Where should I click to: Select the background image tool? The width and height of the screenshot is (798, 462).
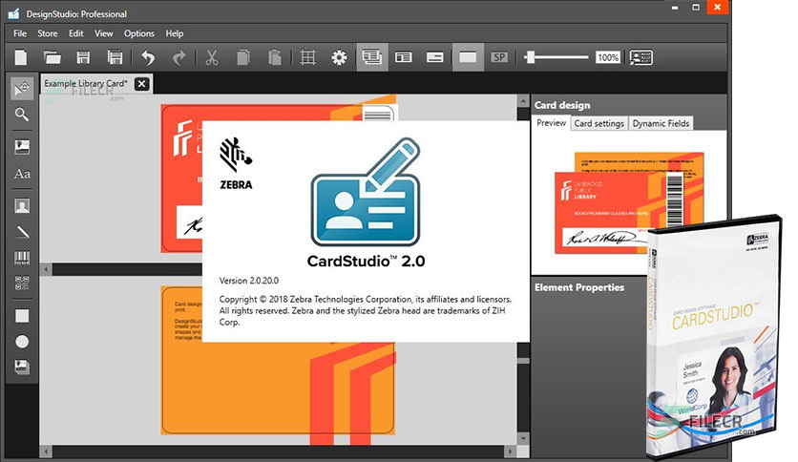point(22,148)
